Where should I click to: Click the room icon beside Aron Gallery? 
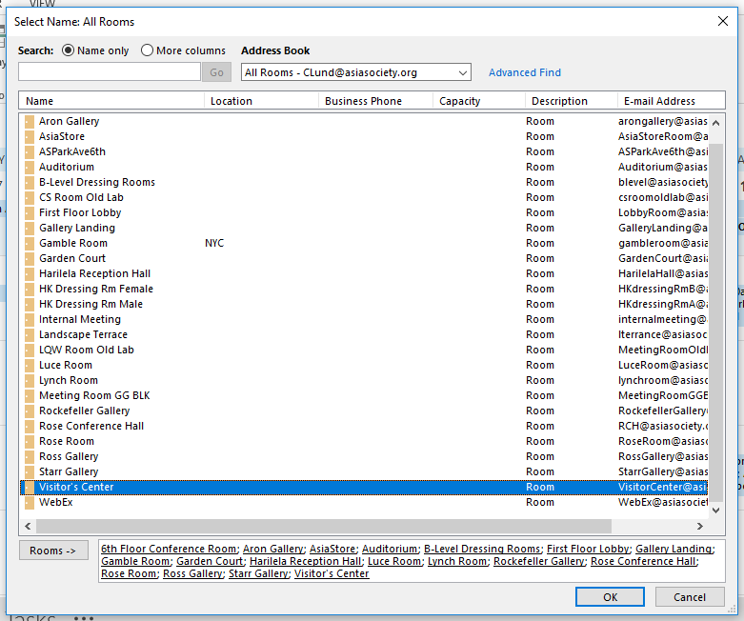point(30,121)
